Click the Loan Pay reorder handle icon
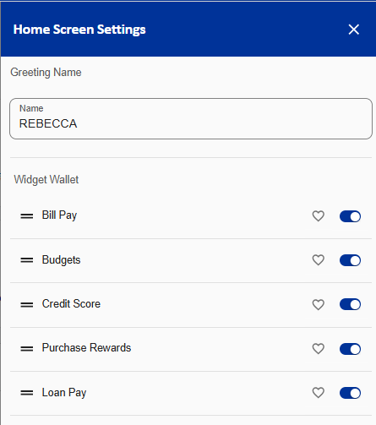 [x=27, y=393]
